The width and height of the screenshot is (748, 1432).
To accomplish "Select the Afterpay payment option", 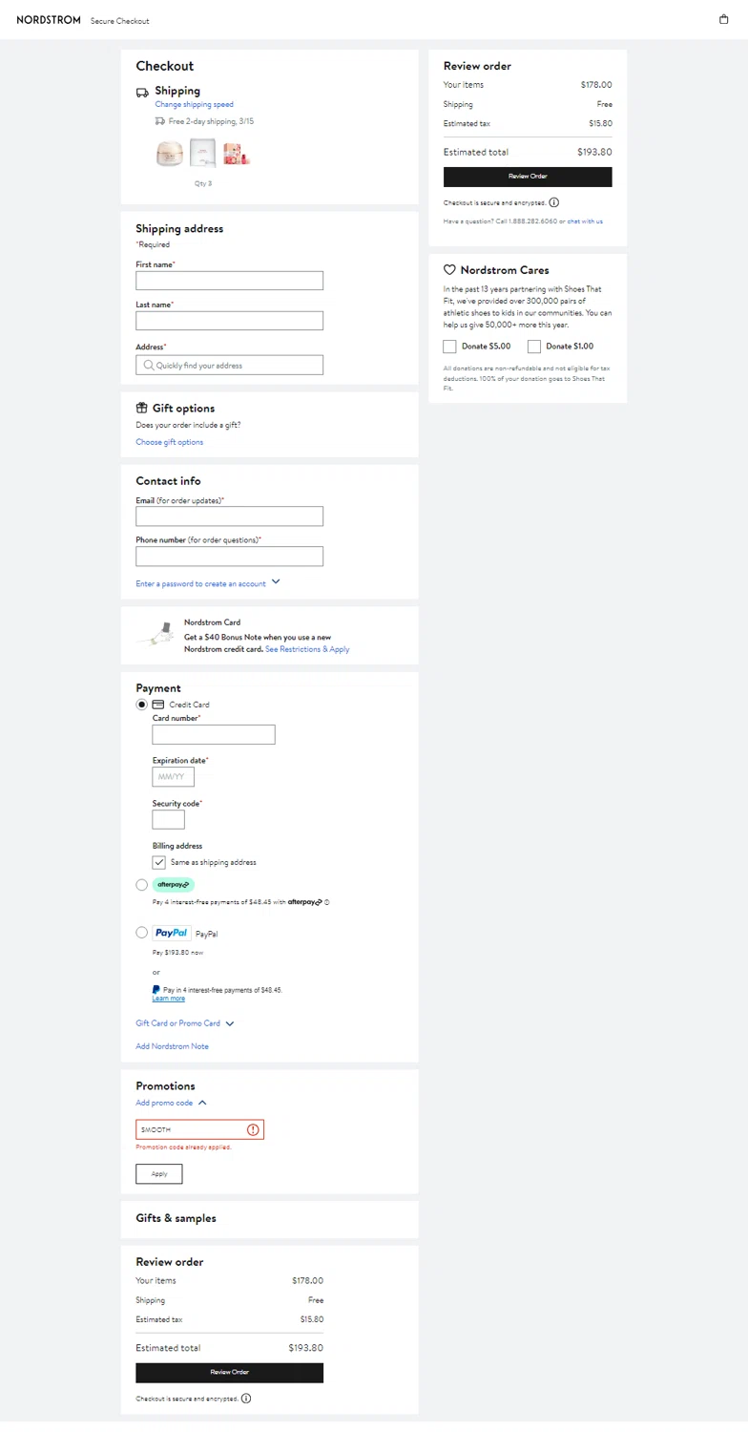I will 142,885.
